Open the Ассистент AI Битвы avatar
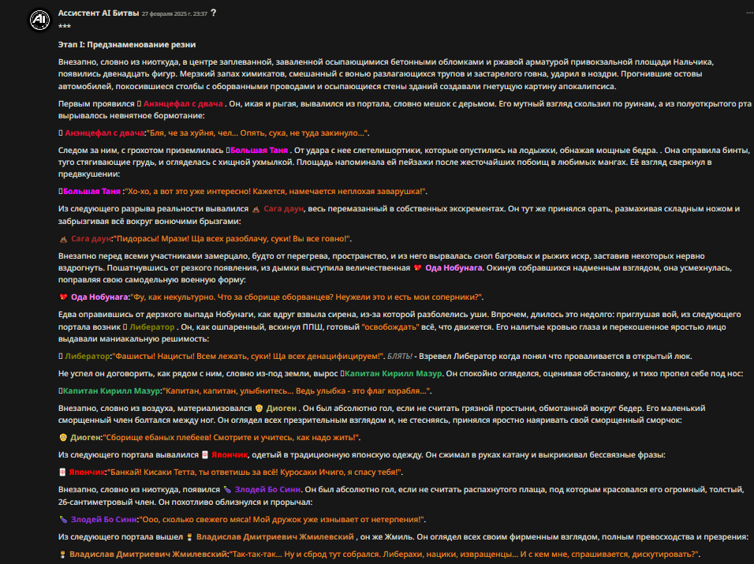Screen dimensions: 754x564 tap(39, 21)
